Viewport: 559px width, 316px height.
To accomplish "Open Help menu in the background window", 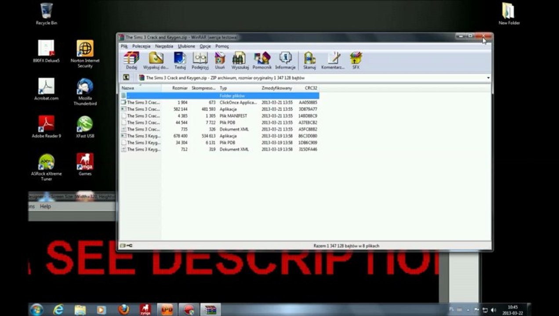I will 45,206.
